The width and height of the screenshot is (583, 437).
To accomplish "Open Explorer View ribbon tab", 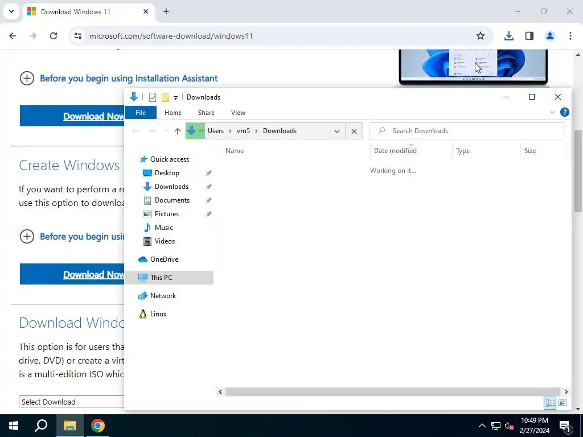I will (x=238, y=113).
